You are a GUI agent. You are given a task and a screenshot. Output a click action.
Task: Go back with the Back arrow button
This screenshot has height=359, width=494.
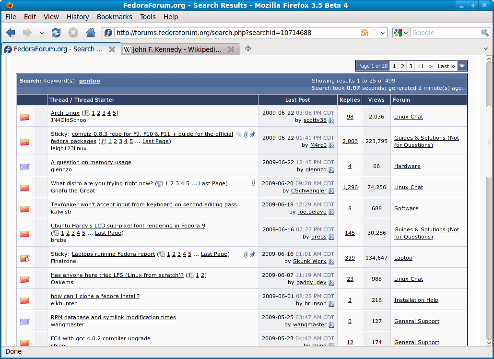click(x=11, y=33)
